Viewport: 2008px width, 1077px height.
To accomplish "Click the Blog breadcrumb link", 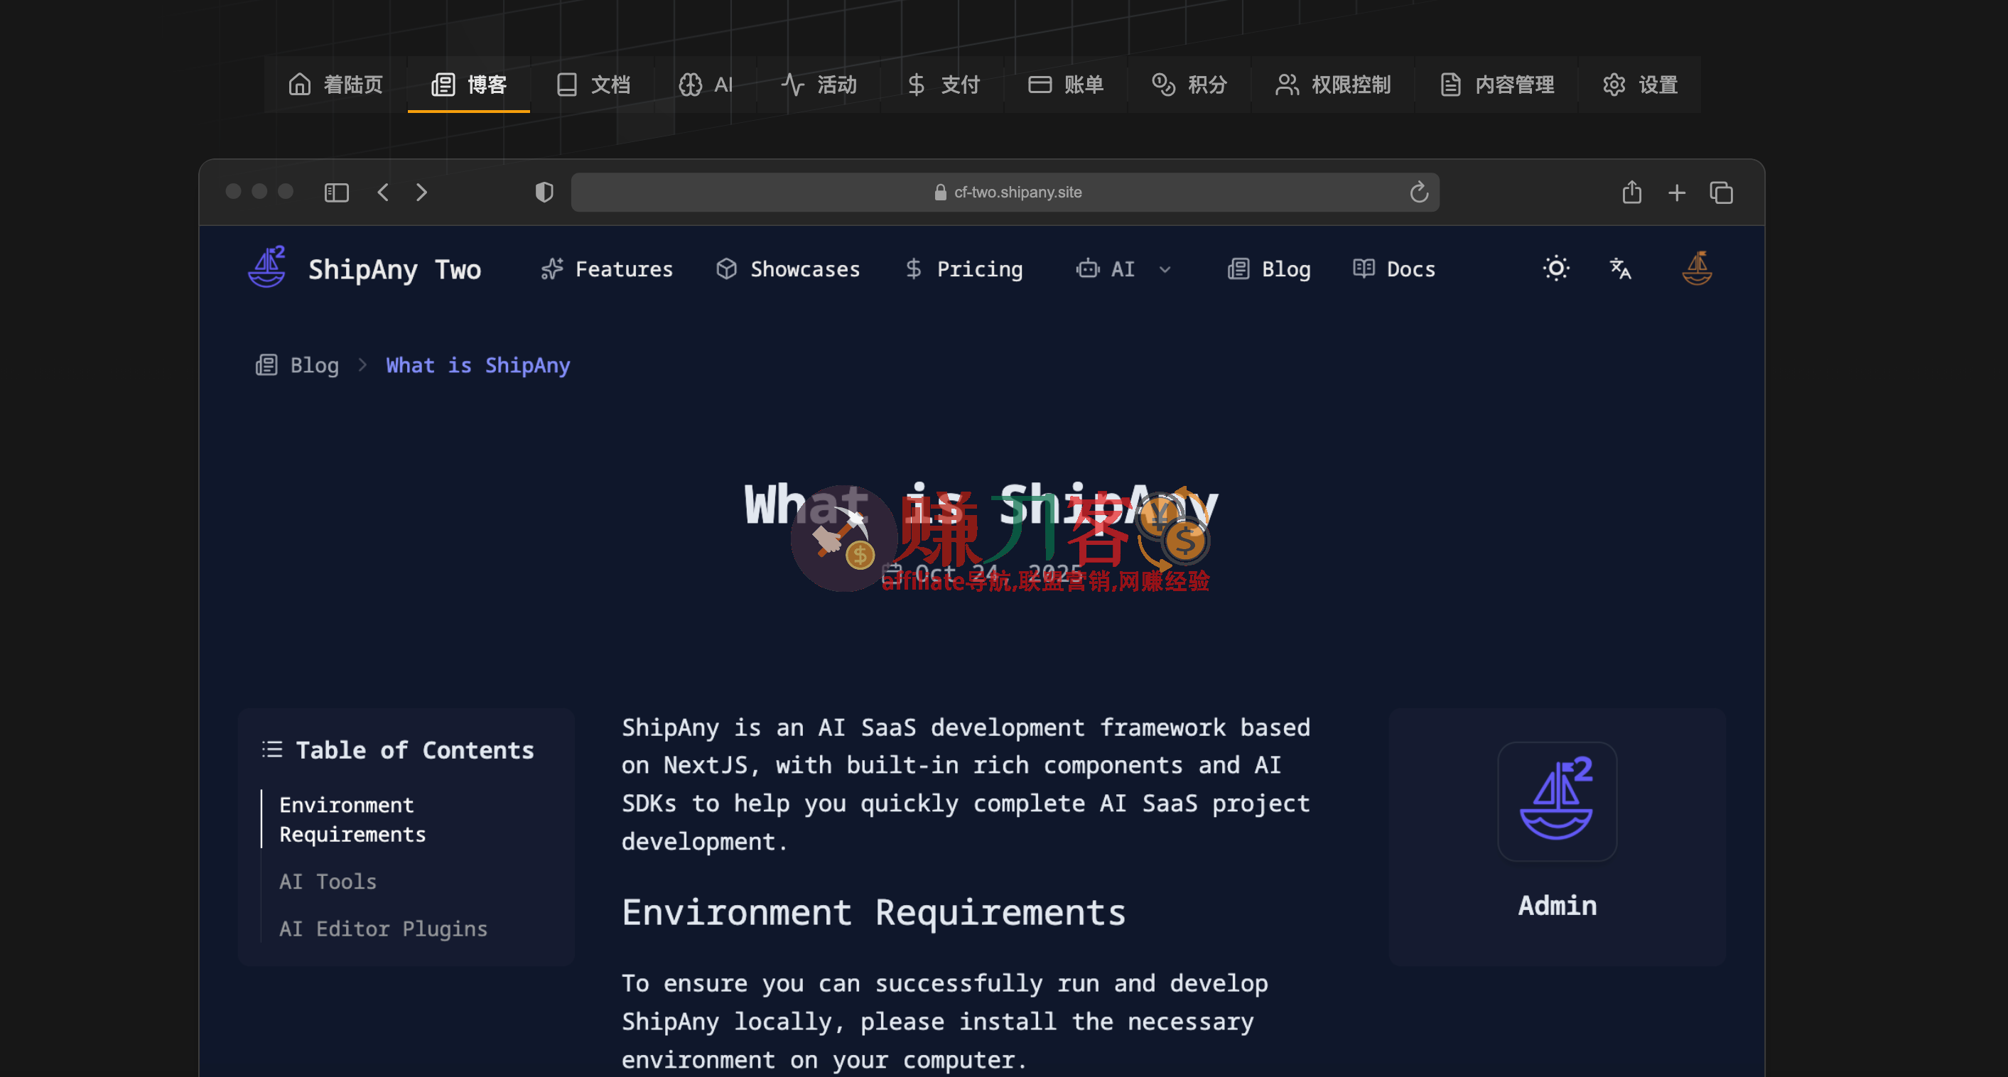I will click(315, 365).
